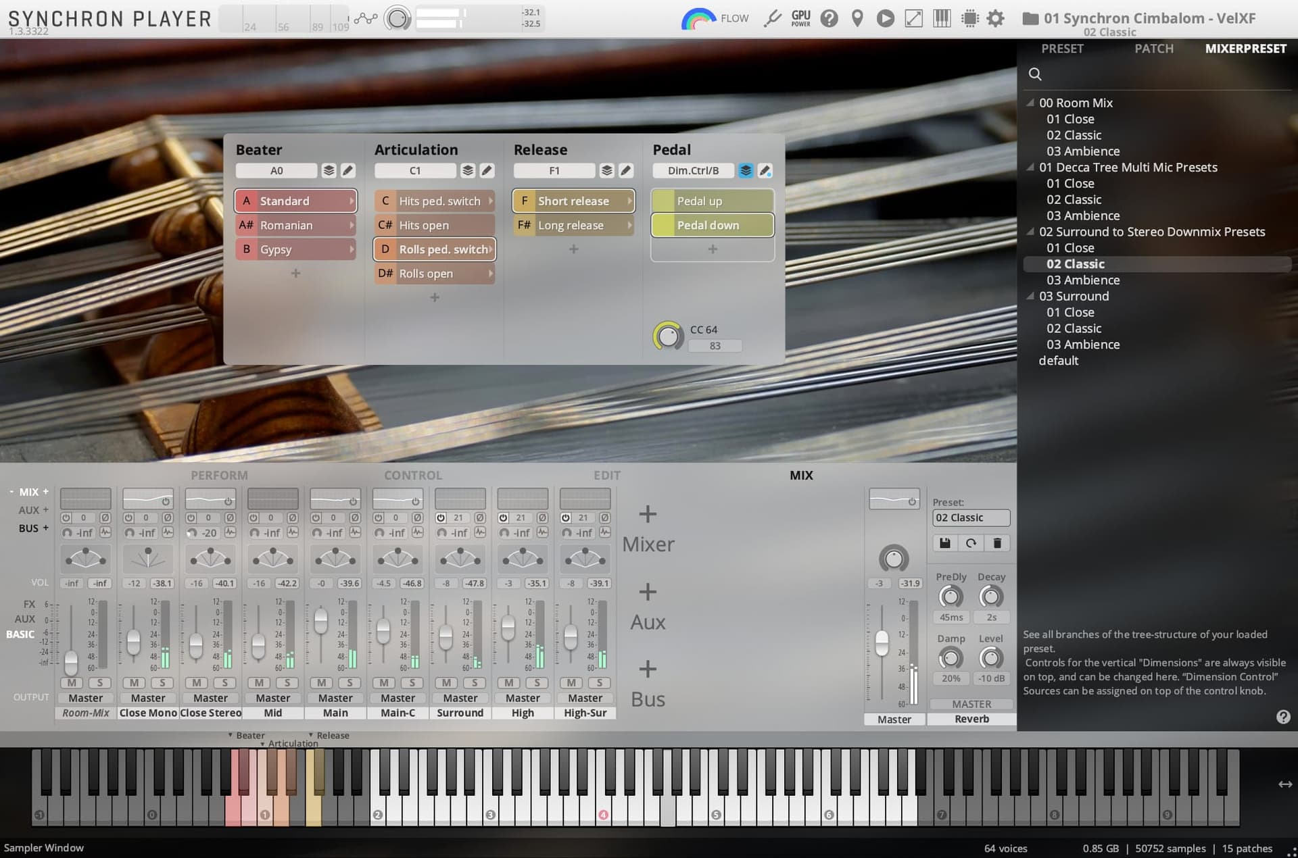Add a new Mixer channel
The height and width of the screenshot is (858, 1298).
click(648, 530)
